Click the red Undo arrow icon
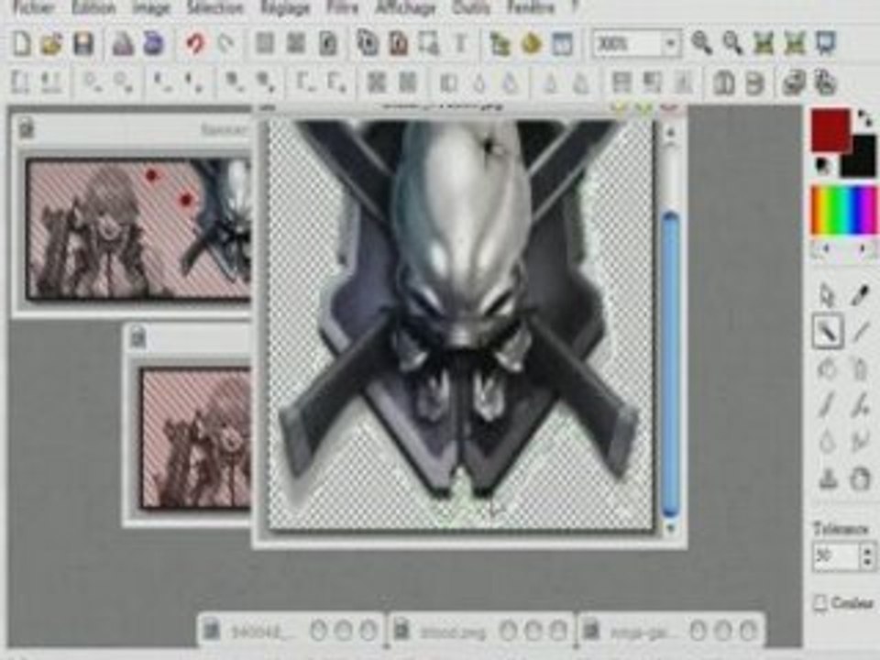This screenshot has width=880, height=660. tap(194, 44)
